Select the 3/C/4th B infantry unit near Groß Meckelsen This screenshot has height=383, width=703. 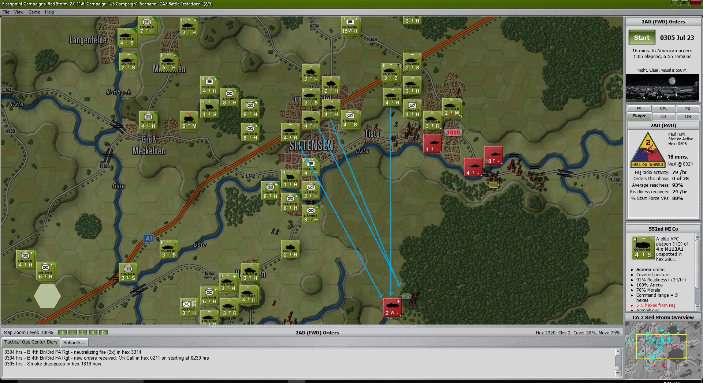(x=148, y=121)
